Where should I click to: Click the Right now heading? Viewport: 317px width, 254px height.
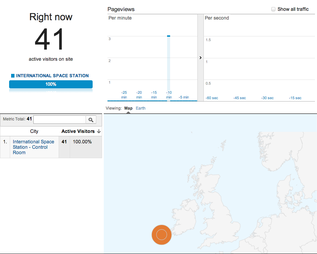tap(51, 17)
